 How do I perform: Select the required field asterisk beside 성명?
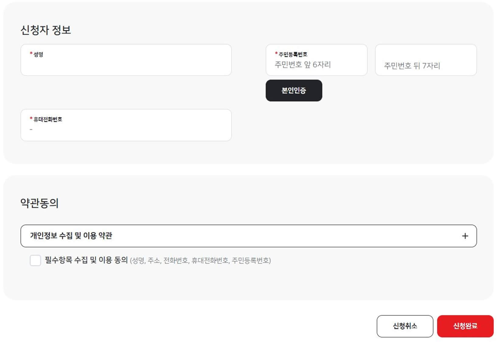[30, 54]
